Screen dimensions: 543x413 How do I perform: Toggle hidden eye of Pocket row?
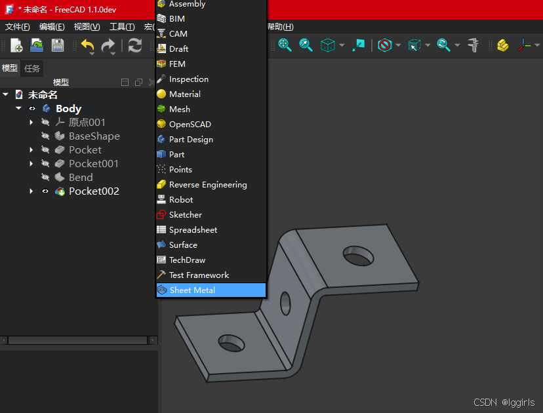(45, 149)
